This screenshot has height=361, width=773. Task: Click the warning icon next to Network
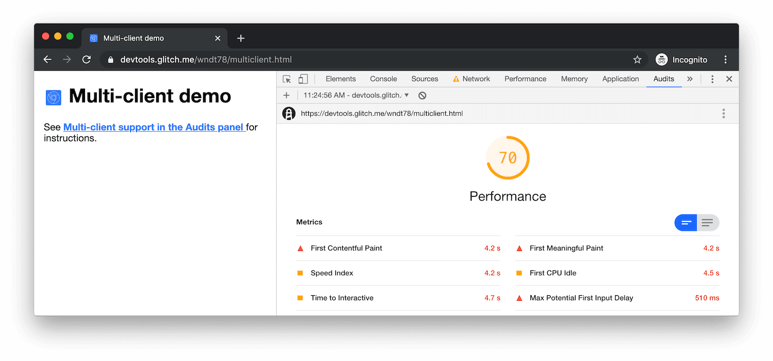coord(456,79)
